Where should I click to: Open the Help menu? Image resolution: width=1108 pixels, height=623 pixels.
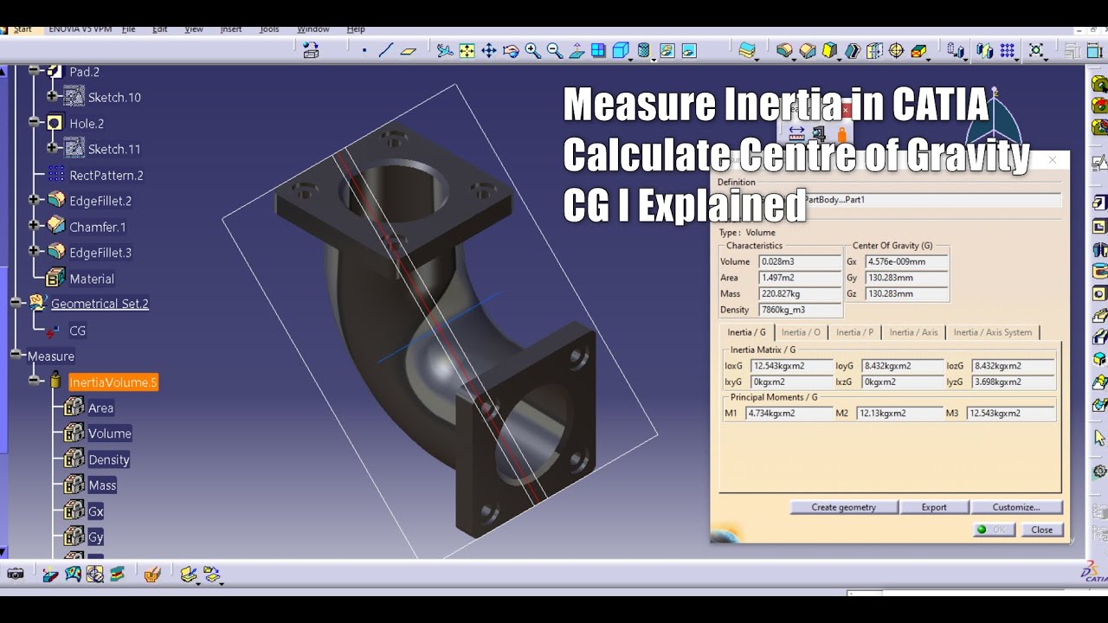click(x=356, y=29)
